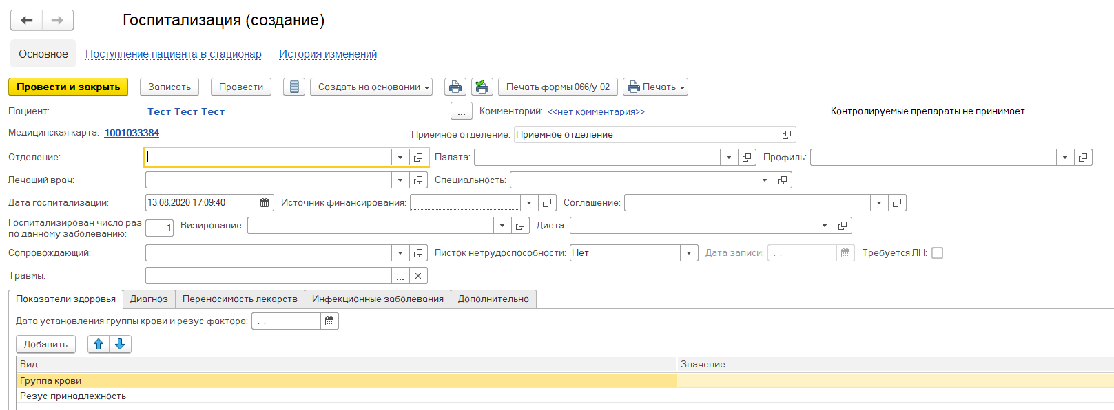Screen dimensions: 1114x410
Task: Clear the Травмы field with X
Action: (418, 276)
